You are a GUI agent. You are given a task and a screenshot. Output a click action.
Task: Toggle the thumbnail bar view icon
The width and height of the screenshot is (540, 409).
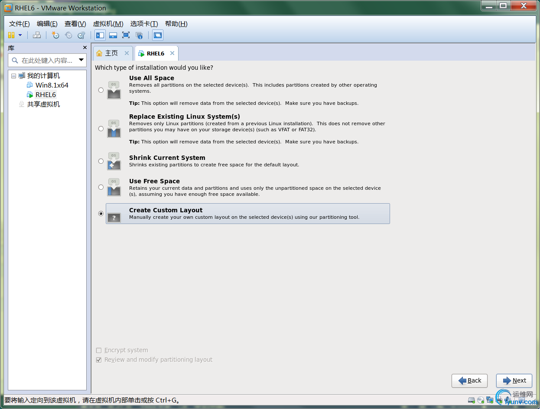(x=113, y=35)
